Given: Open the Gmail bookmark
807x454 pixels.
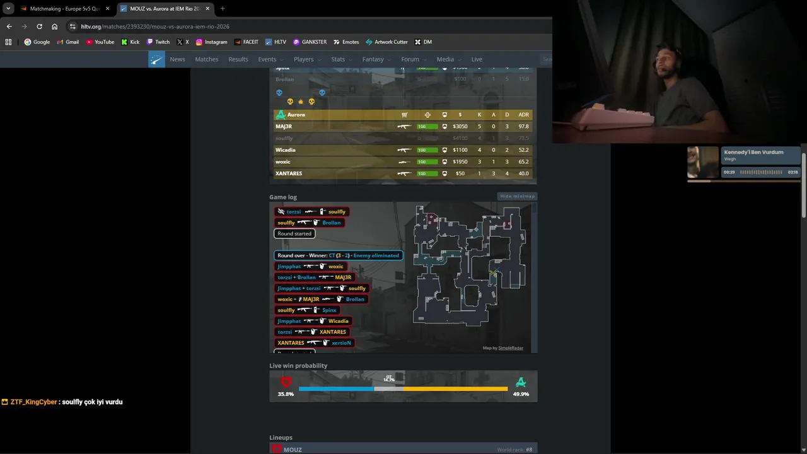Looking at the screenshot, I should [67, 42].
